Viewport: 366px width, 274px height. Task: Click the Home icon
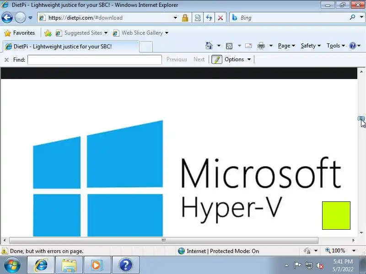click(209, 46)
